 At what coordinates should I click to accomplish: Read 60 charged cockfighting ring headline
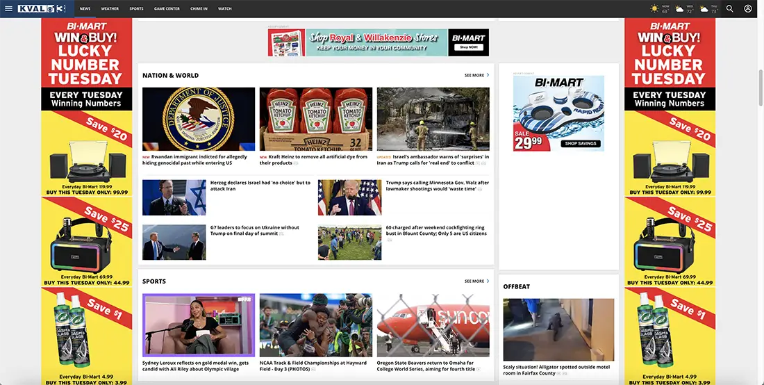[436, 231]
